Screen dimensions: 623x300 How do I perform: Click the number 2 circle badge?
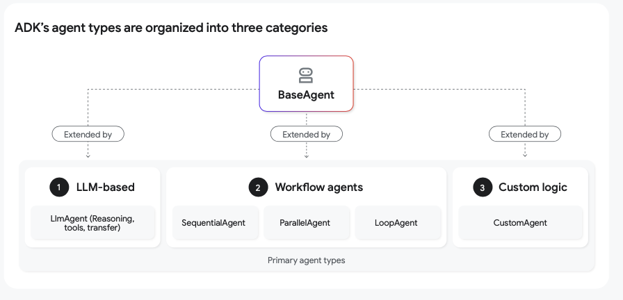[258, 187]
